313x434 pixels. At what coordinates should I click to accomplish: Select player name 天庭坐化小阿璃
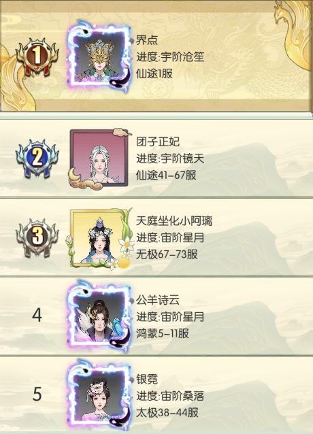[x=174, y=221]
